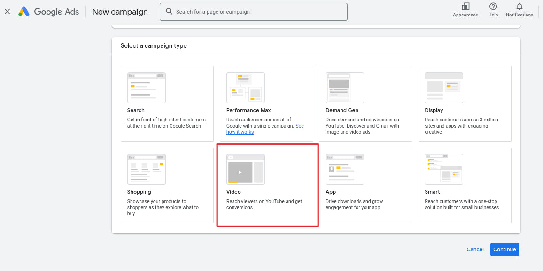Pick the Shopping campaign type illustration
The image size is (543, 271).
pyautogui.click(x=147, y=169)
